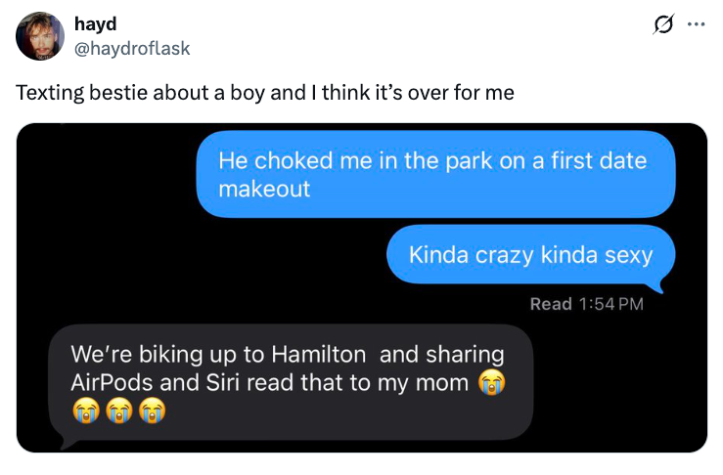The image size is (723, 475).
Task: Click the last crying emoji on the last line
Action: [x=153, y=410]
